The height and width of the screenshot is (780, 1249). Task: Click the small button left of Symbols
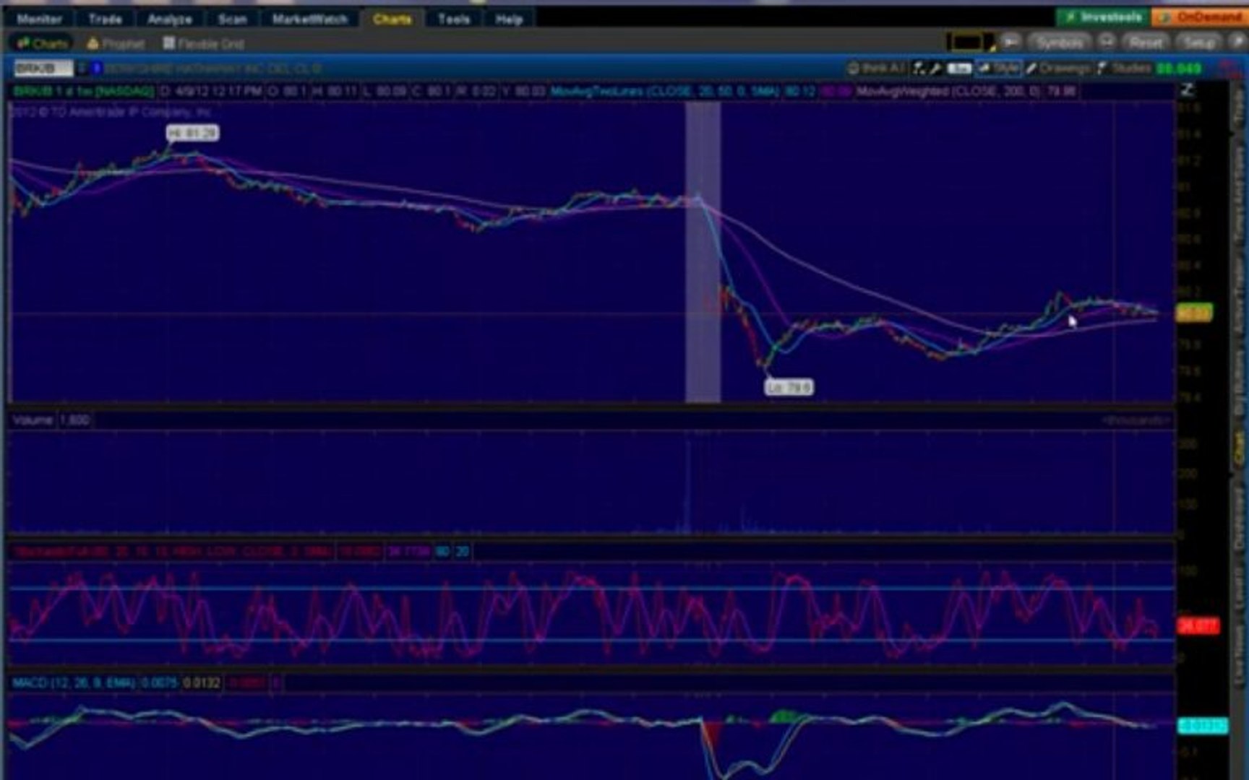pos(1010,43)
